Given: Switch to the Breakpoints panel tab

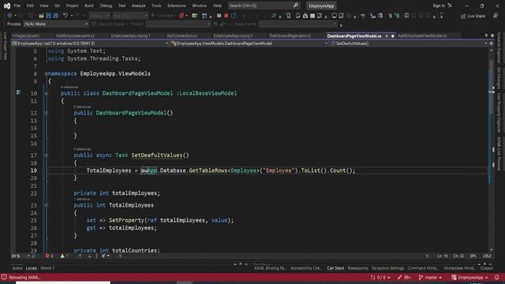Looking at the screenshot, I should (x=357, y=268).
